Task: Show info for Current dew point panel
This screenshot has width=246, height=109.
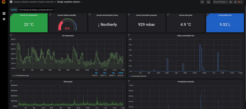Action: (168, 14)
